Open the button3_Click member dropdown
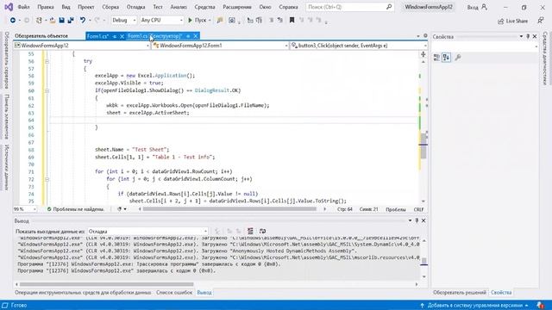Screen dimensions: 552x310 click(359, 46)
